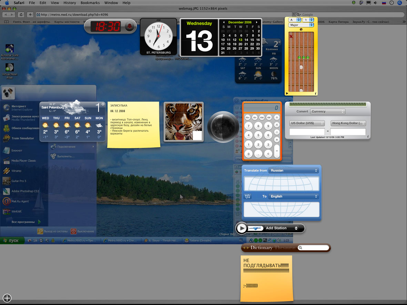Swap translation languages with the arrows button

point(247,197)
